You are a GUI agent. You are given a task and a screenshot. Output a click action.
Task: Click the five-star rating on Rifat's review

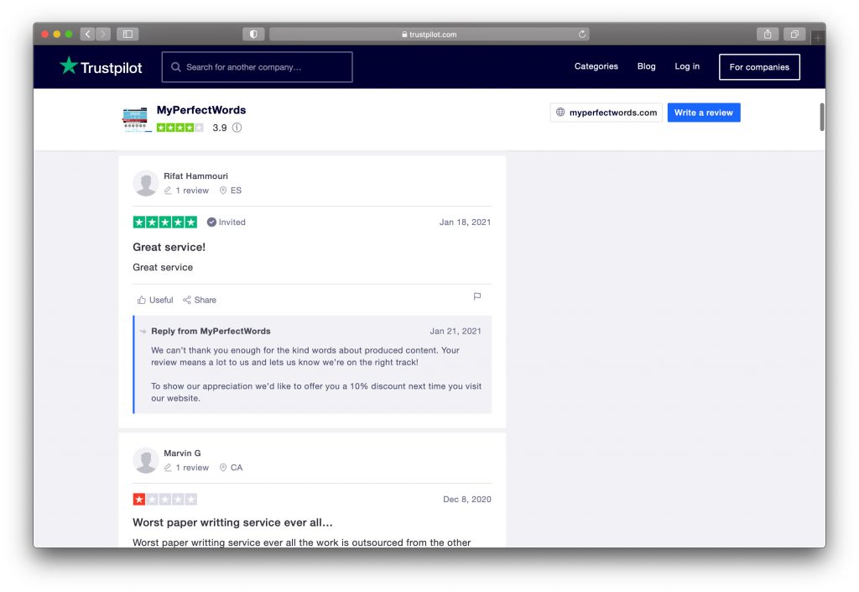pyautogui.click(x=165, y=222)
